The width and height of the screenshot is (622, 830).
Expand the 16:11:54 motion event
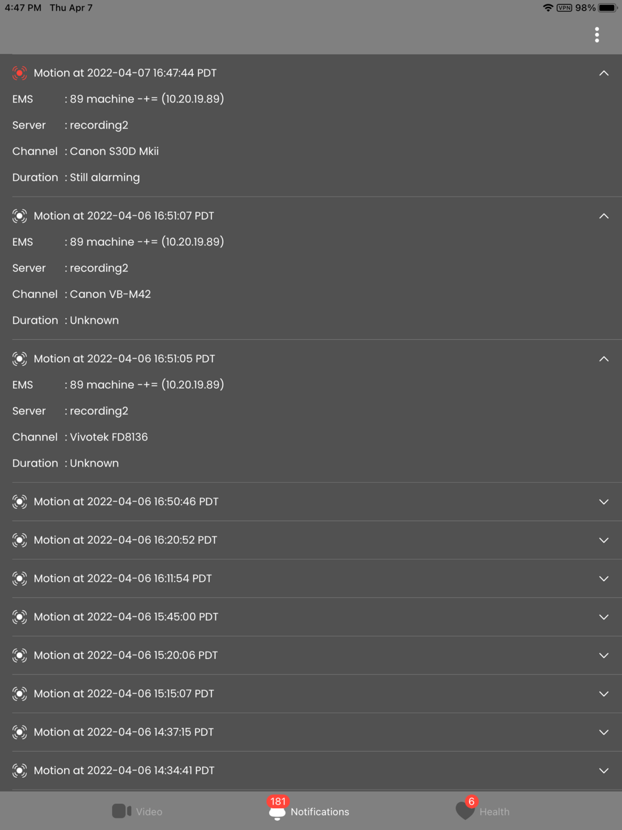click(603, 579)
